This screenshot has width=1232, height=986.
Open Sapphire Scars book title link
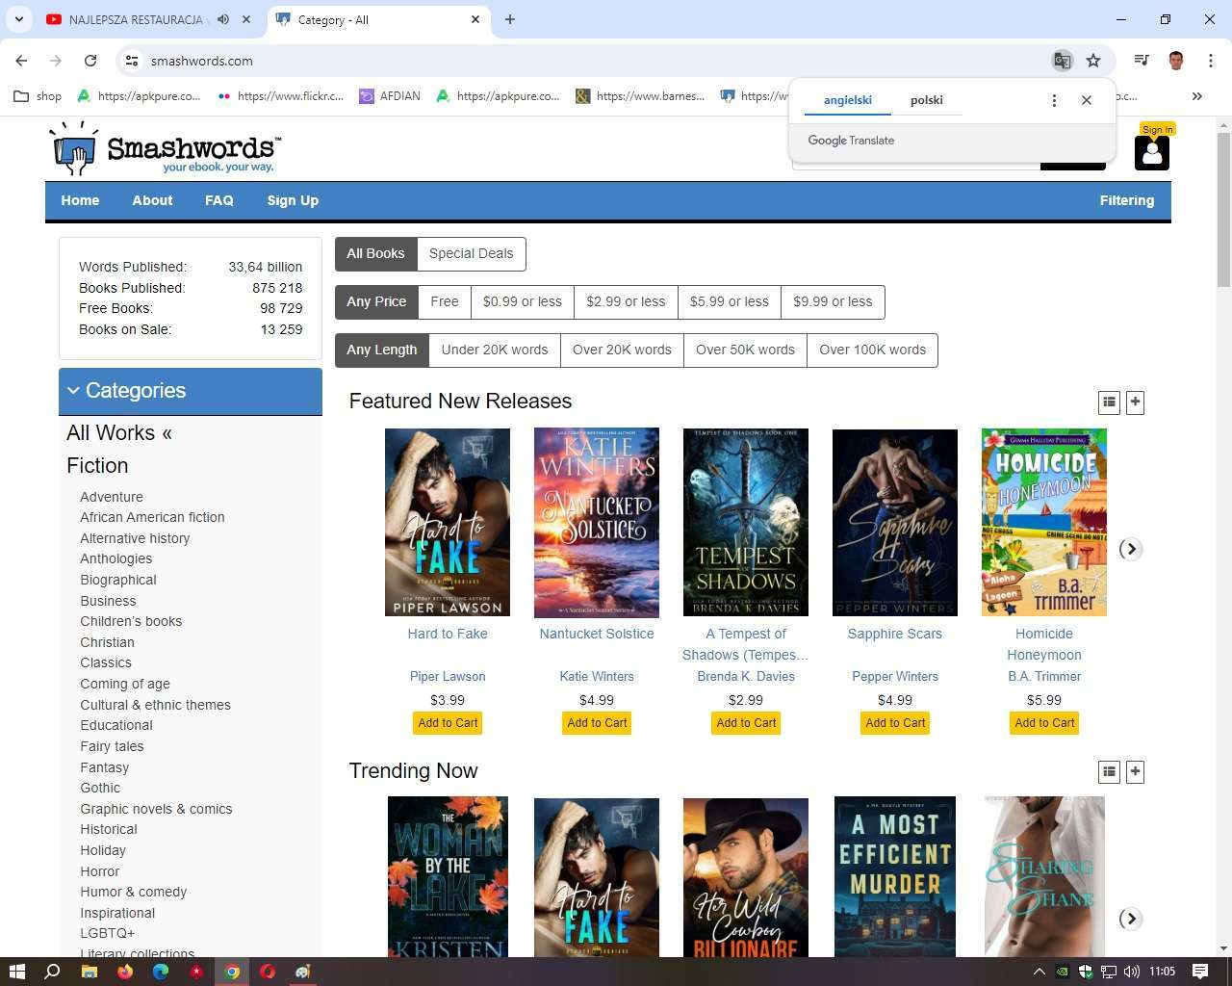click(895, 634)
